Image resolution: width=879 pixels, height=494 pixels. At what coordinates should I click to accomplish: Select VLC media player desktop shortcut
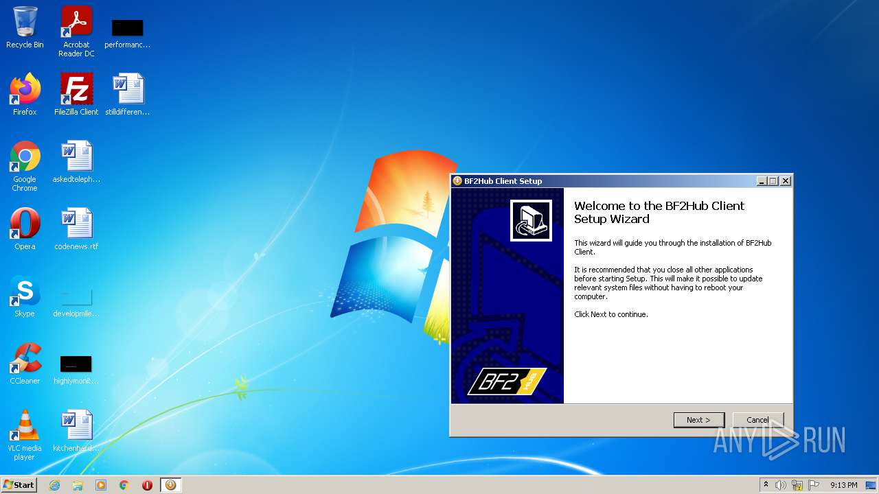[25, 435]
